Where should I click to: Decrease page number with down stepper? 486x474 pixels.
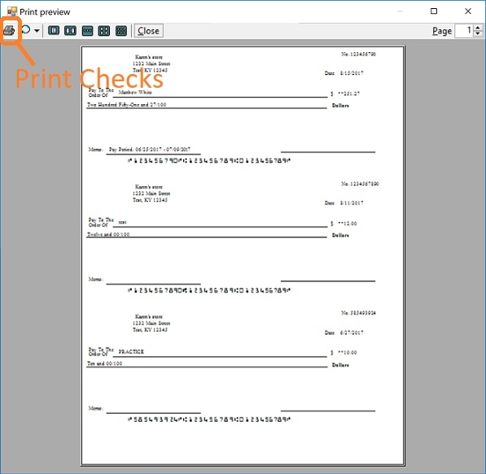(x=478, y=34)
